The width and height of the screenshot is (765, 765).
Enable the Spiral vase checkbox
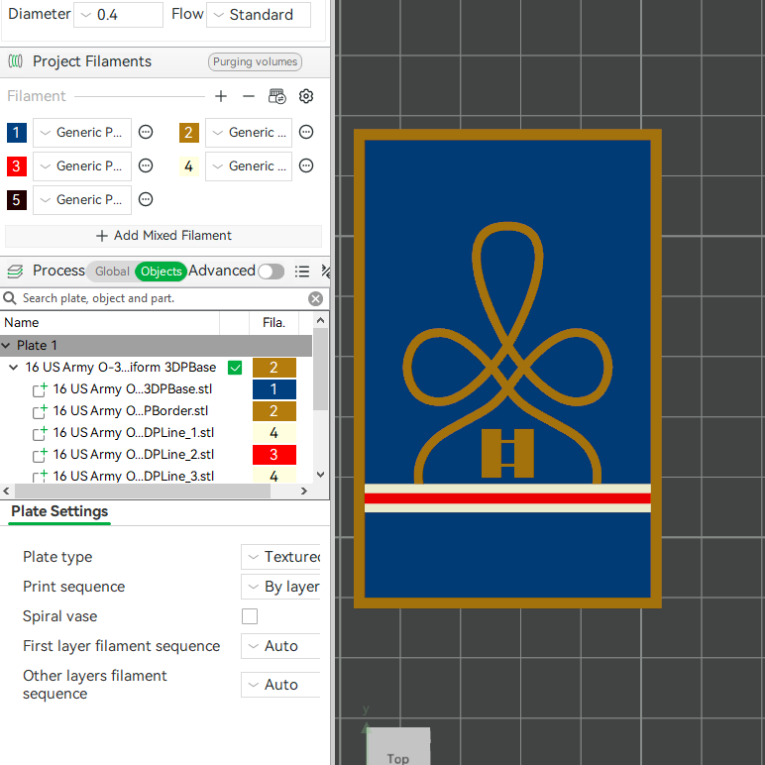click(250, 616)
